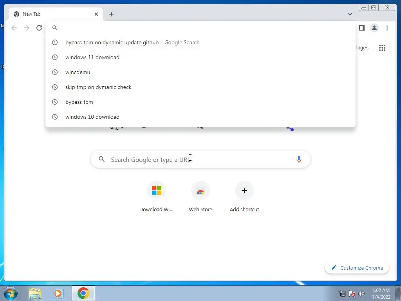
Task: Launch Windows Media Player from the taskbar
Action: [59, 294]
